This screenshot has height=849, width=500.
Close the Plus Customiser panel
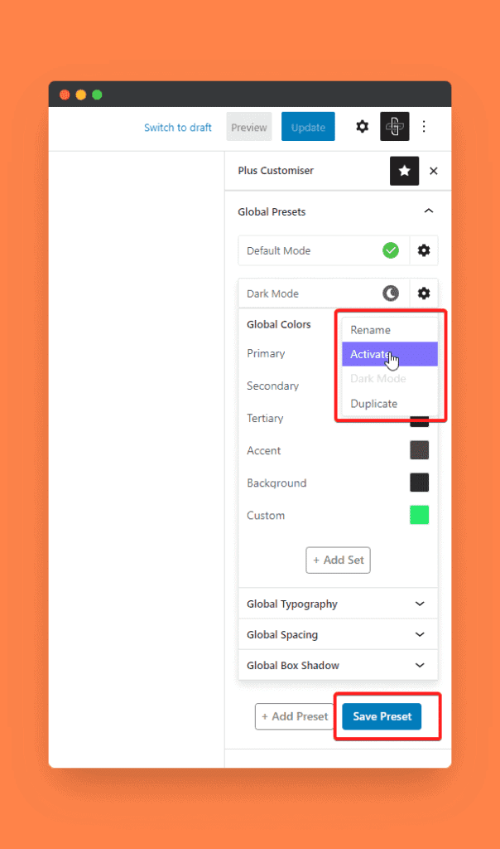pos(434,171)
